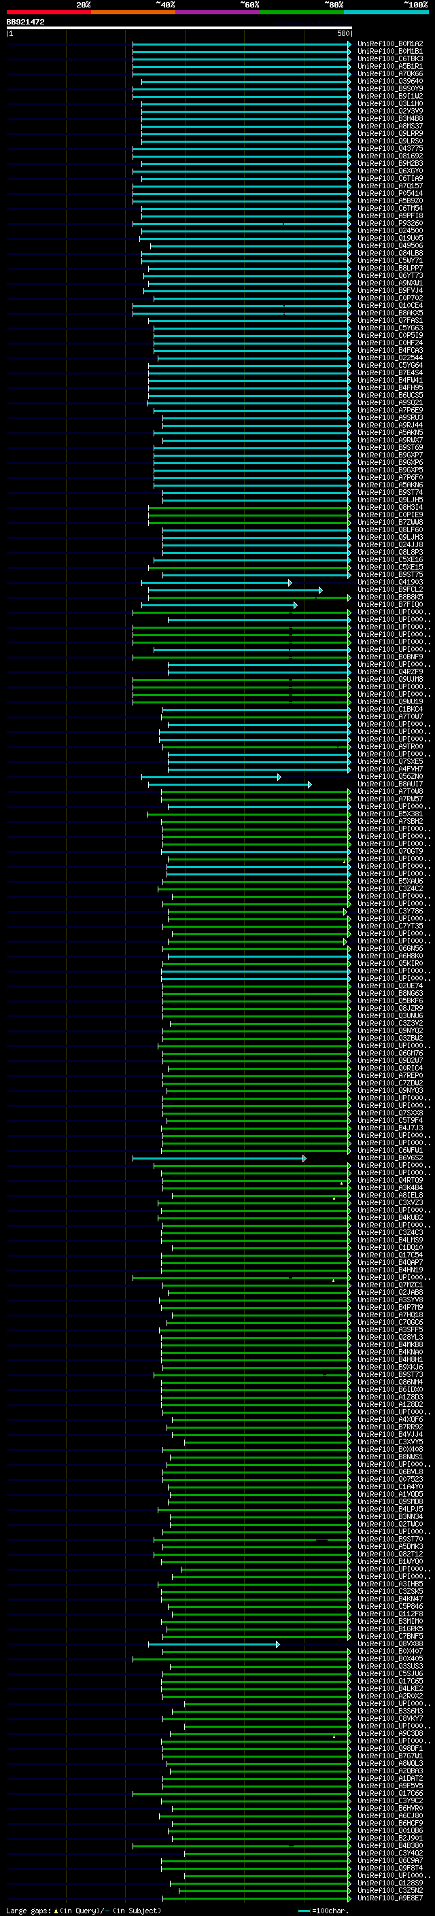Select label UniRef100_O24500

pyautogui.click(x=389, y=230)
